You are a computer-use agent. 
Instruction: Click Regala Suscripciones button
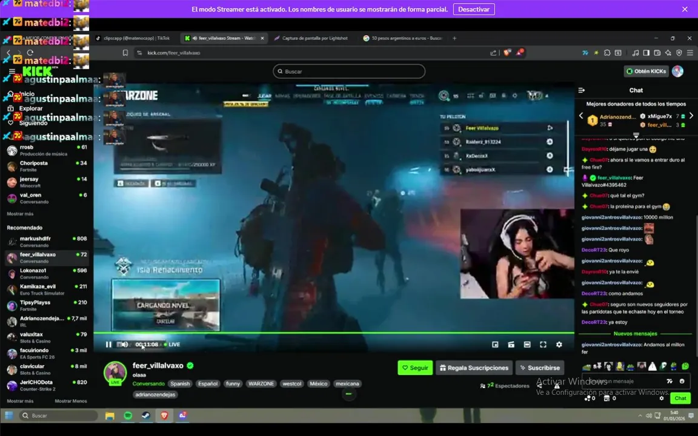[x=474, y=368]
